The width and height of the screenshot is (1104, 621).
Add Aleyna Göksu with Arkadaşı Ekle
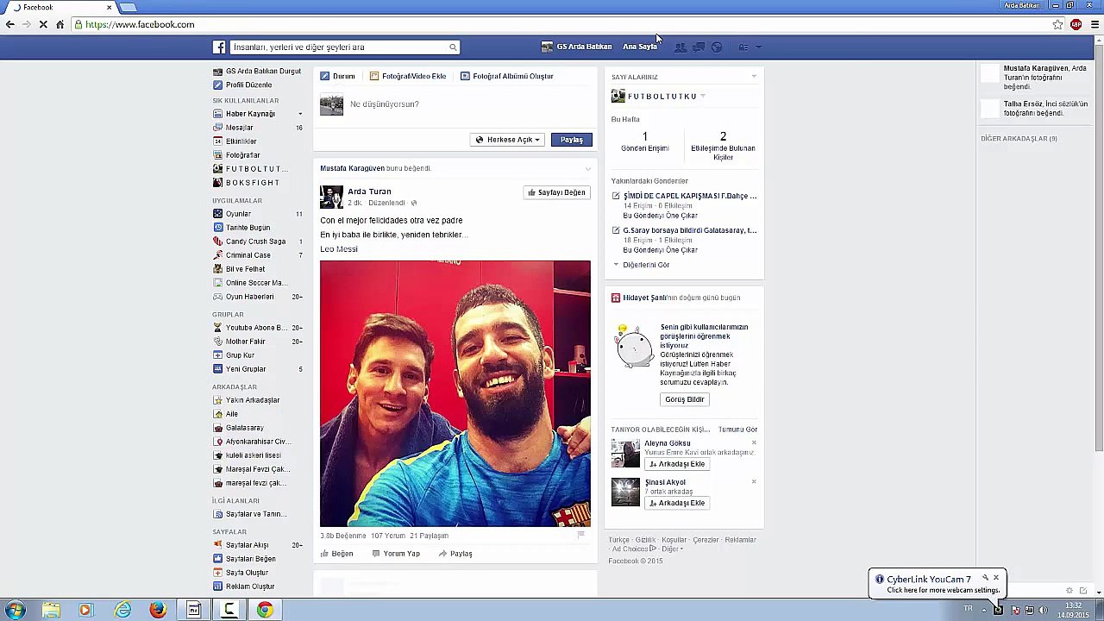pyautogui.click(x=677, y=464)
